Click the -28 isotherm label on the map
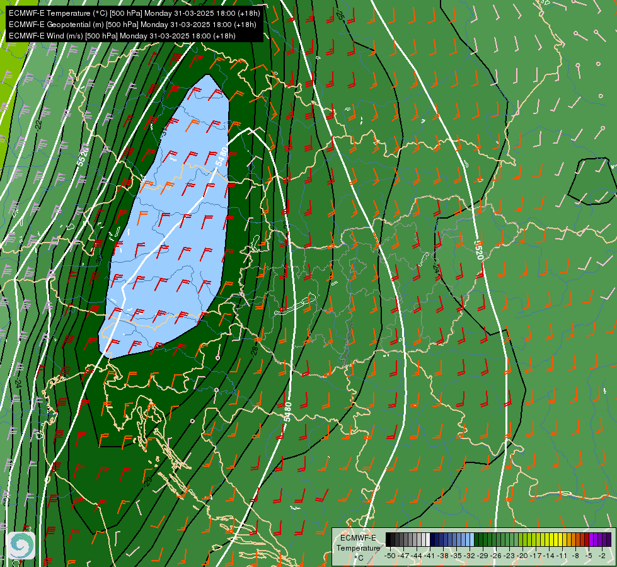 (x=255, y=350)
